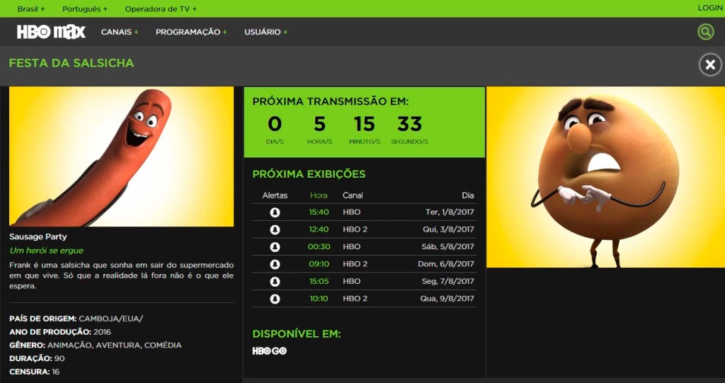Expand the Brasil country dropdown
Screen dimensions: 725x383
[x=31, y=8]
